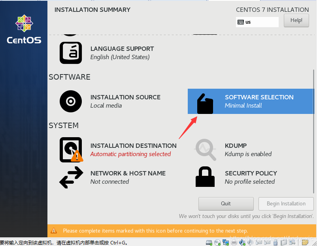Click 'Please complete items marked' warning message

(x=155, y=231)
